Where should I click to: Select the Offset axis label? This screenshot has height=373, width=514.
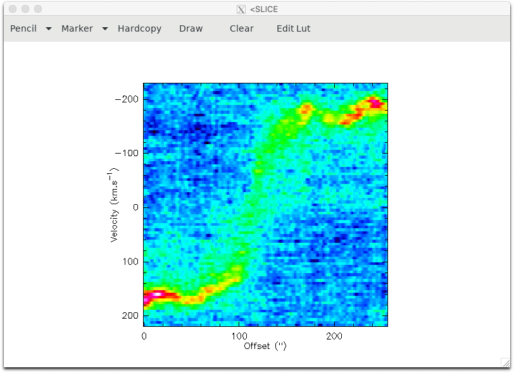click(x=265, y=346)
